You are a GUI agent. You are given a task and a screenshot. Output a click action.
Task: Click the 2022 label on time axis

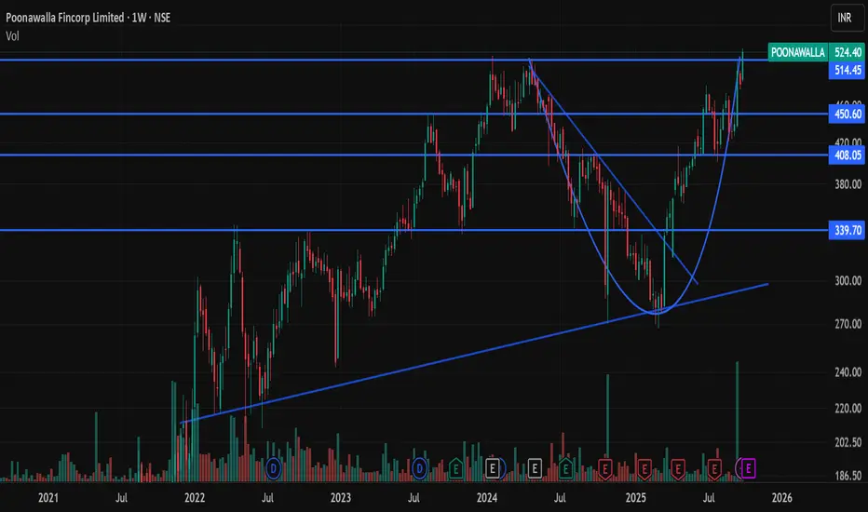pos(195,498)
